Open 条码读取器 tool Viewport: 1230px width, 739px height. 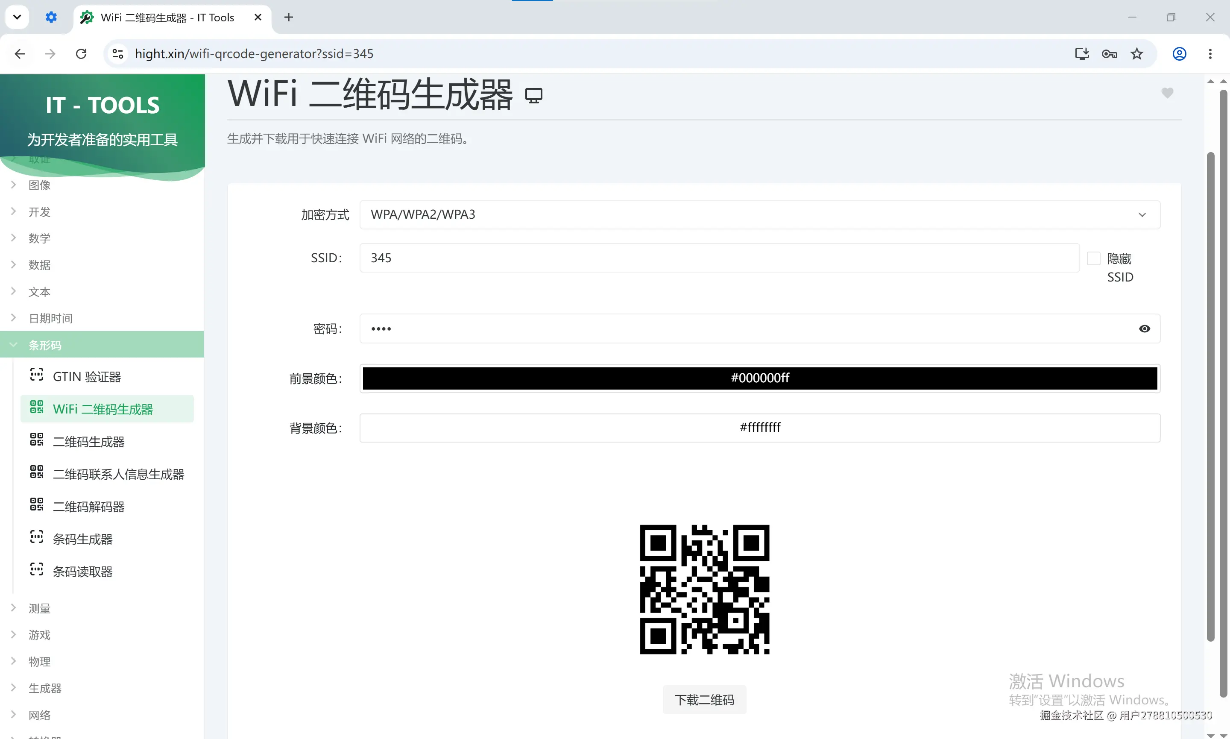(107, 571)
